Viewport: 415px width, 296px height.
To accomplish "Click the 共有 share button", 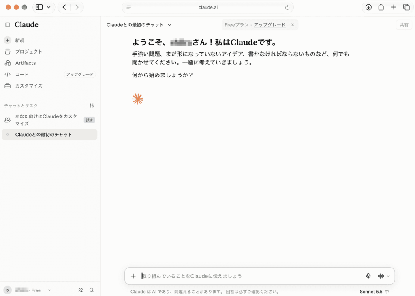I will pyautogui.click(x=404, y=25).
